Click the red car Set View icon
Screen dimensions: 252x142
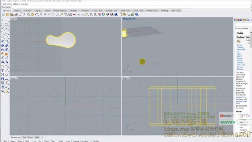(74, 14)
